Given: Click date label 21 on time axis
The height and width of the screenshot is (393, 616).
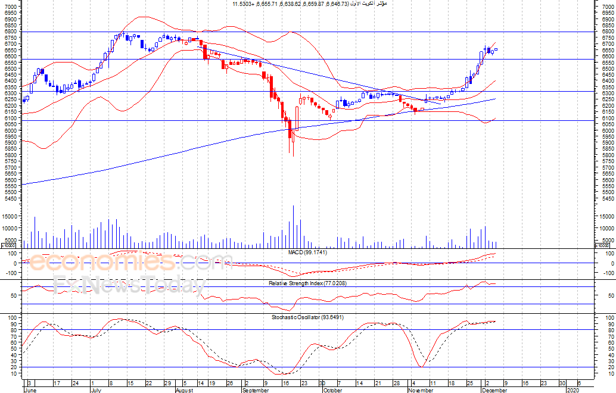Looking at the screenshot, I should tap(378, 383).
